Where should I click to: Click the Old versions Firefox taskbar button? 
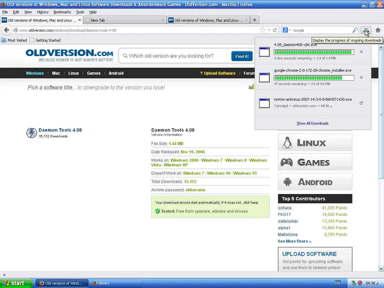tap(62, 283)
